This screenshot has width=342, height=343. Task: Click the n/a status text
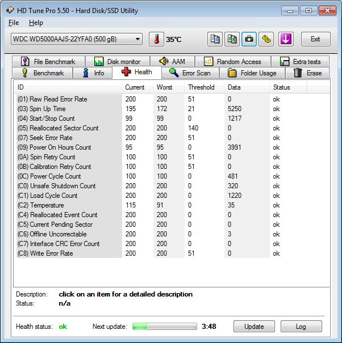[x=64, y=303]
